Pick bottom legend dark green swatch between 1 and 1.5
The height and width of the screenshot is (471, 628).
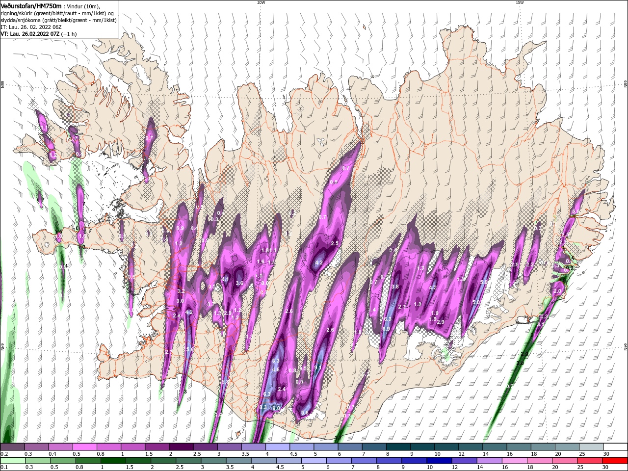click(114, 461)
